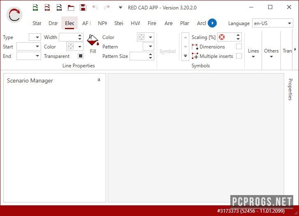Click the Multiple inserts icon

(195, 56)
